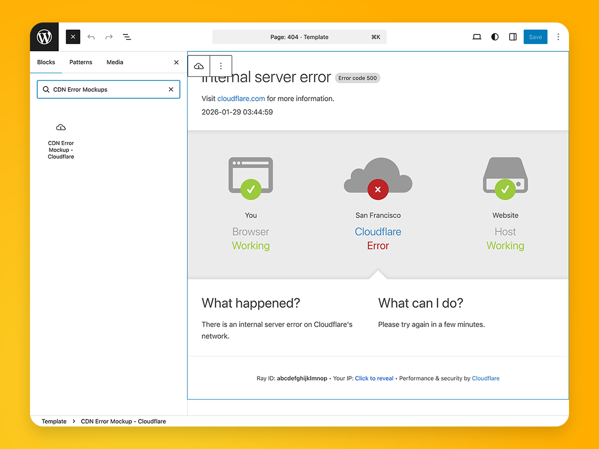
Task: Click the Internal server error heading
Action: coord(266,77)
